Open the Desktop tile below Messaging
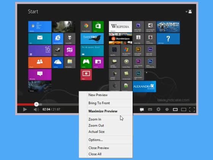The image size is (213, 160). pos(40,86)
